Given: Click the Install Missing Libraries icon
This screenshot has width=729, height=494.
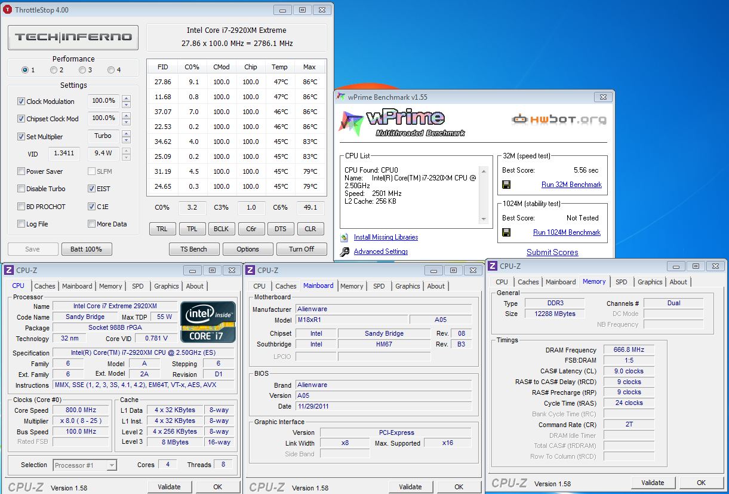Looking at the screenshot, I should tap(344, 237).
